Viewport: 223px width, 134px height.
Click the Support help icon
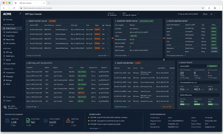(4, 101)
